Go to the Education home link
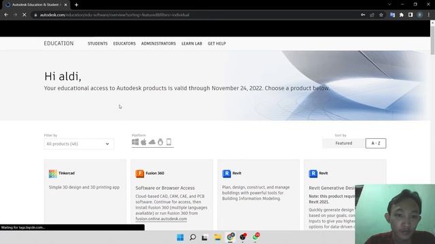Image resolution: width=435 pixels, height=244 pixels. click(x=58, y=43)
